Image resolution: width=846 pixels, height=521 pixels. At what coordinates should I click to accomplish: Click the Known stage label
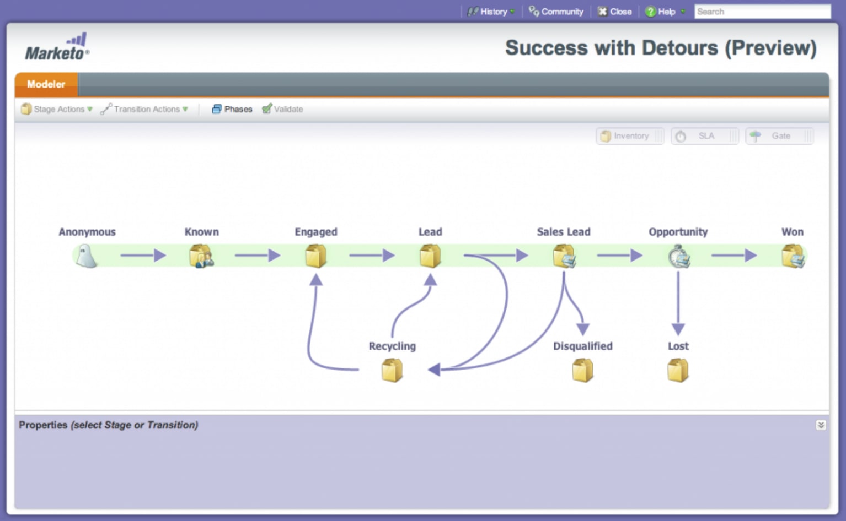click(202, 232)
